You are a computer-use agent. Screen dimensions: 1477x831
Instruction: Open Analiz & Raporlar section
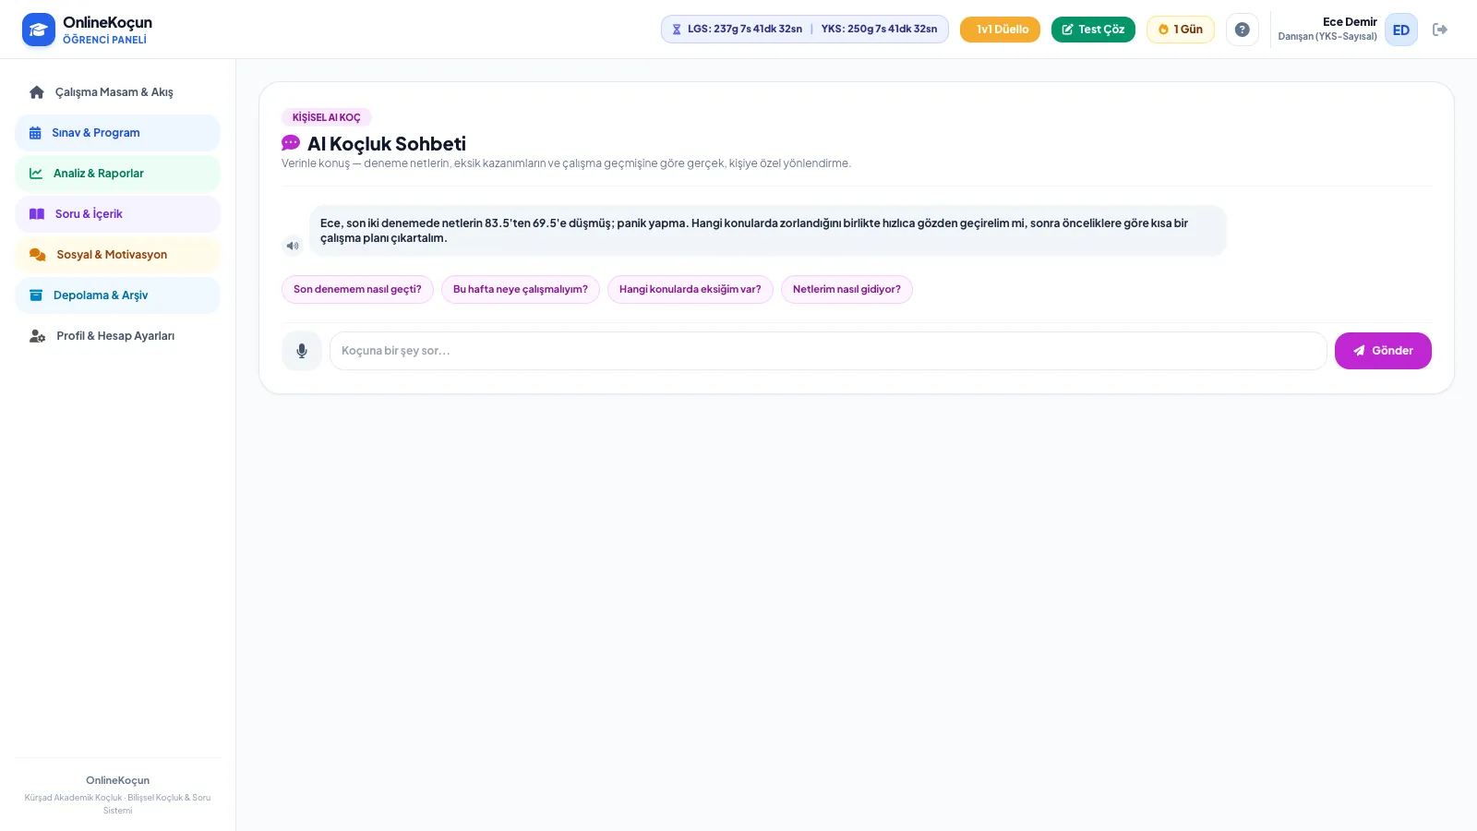[x=117, y=174]
